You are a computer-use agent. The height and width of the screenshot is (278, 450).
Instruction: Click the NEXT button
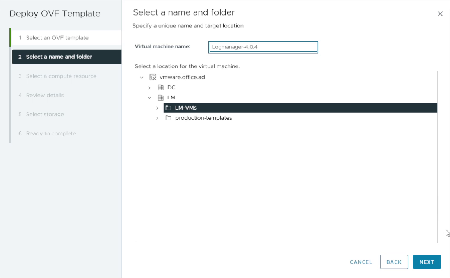click(427, 262)
